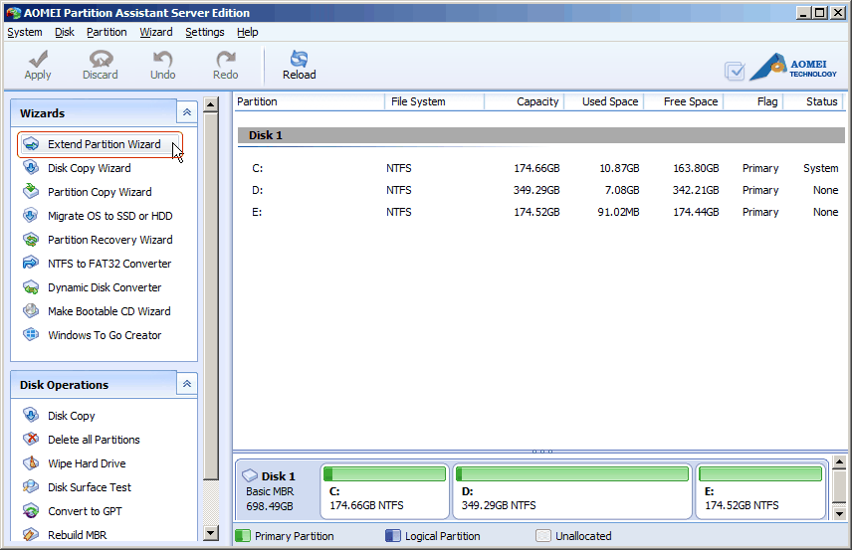Image resolution: width=852 pixels, height=550 pixels.
Task: Sort by the Status column header
Action: 813,101
